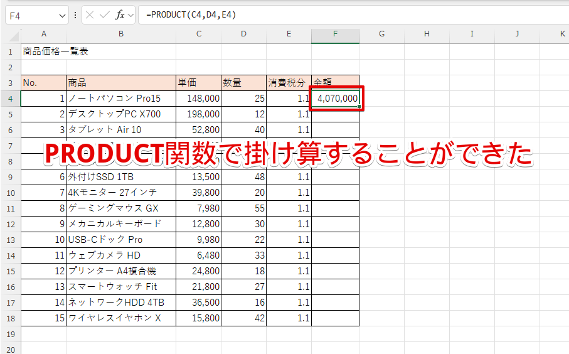Select column C header
569x354 pixels.
coord(198,34)
